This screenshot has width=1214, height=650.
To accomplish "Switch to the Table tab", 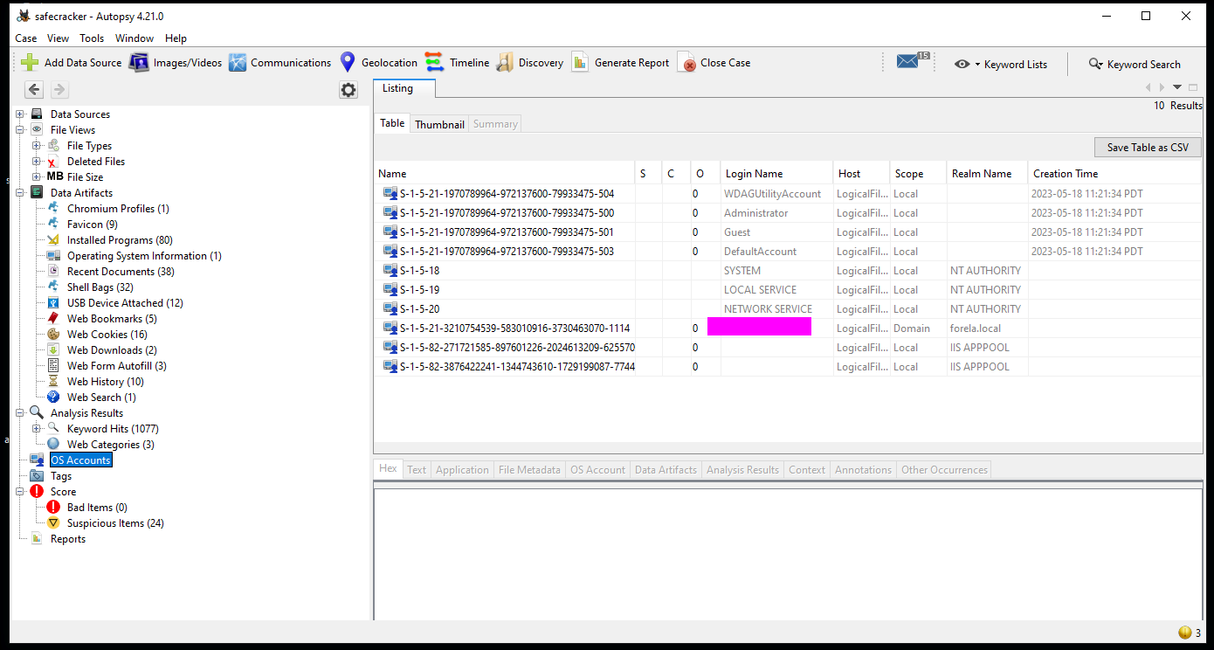I will pyautogui.click(x=392, y=123).
